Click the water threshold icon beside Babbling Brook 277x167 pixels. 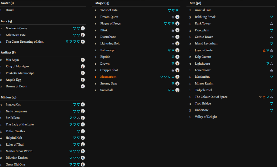point(272,17)
